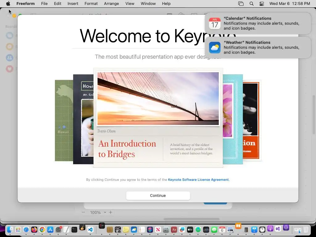Open Finder from the dock
This screenshot has height=237, width=316.
coord(10,230)
